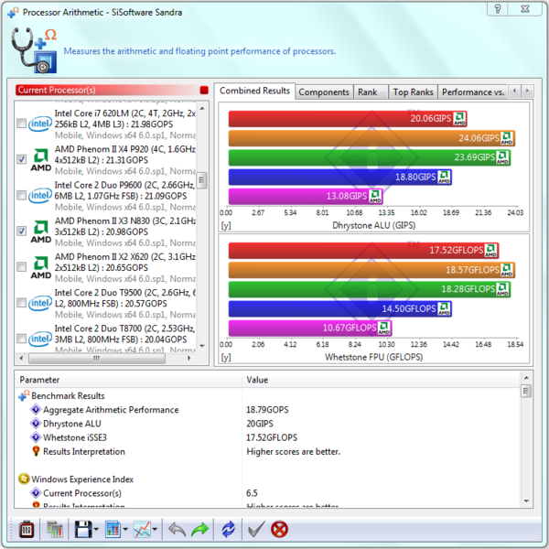549x549 pixels.
Task: Uncheck the AMD Phenom II X3 N830 checkbox
Action: tap(21, 231)
